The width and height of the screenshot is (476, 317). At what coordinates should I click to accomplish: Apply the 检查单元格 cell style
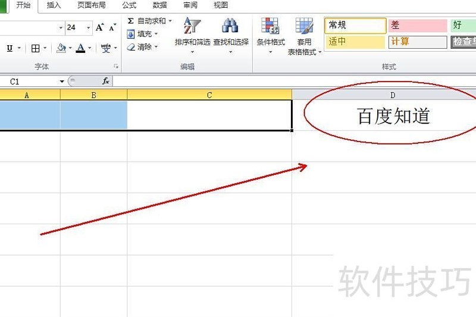click(x=464, y=42)
